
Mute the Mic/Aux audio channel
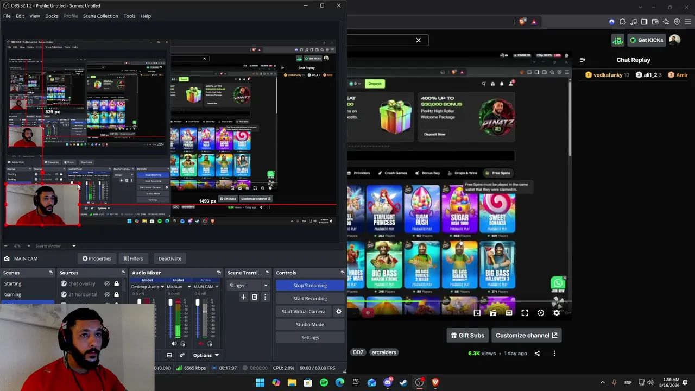(x=174, y=344)
